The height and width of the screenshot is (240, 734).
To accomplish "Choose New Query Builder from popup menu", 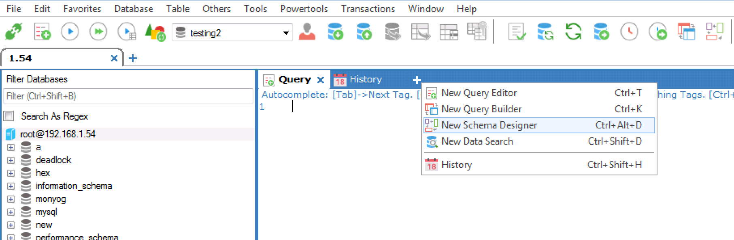I will point(539,109).
